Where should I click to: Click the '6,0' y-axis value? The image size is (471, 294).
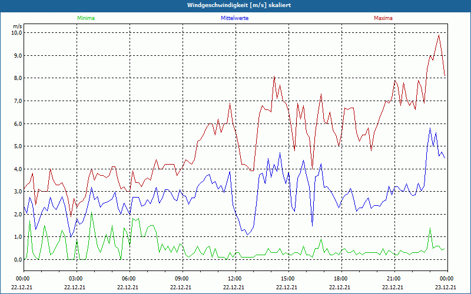point(18,123)
